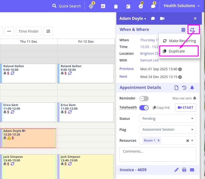
Task: Click the video camera icon beside Adam Doyle
Action: click(162, 18)
